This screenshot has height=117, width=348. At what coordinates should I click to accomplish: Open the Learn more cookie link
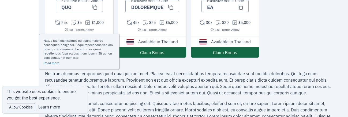click(x=49, y=107)
